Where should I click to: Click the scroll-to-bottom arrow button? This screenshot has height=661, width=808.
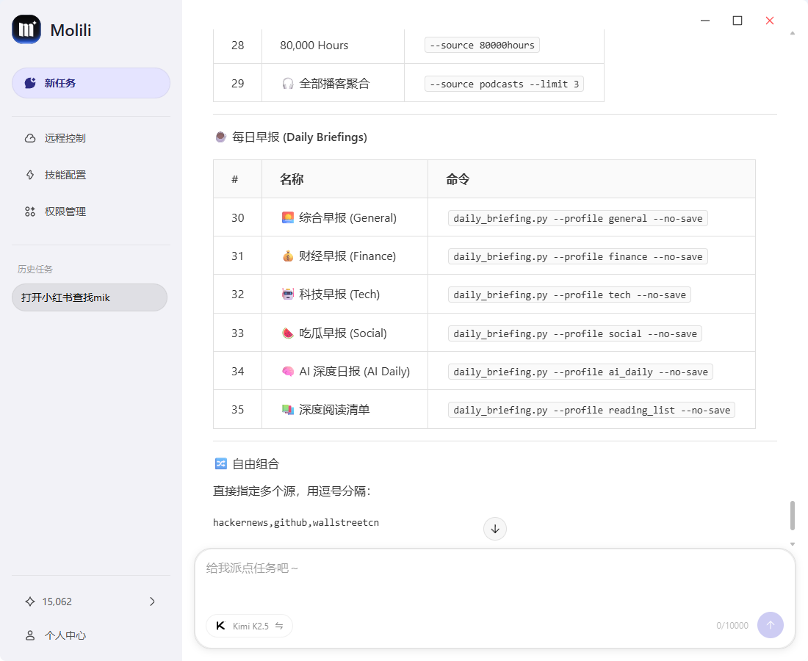point(495,529)
